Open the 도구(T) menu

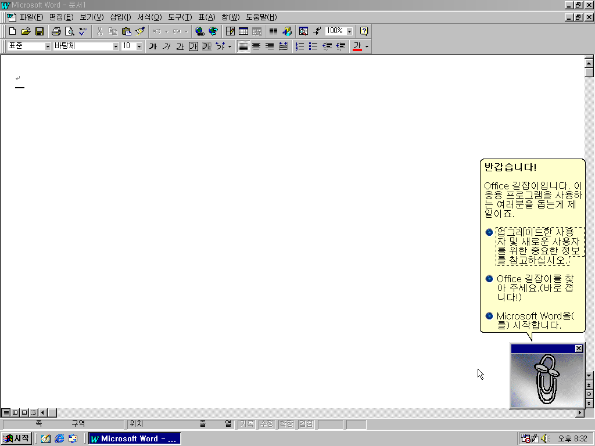point(180,17)
